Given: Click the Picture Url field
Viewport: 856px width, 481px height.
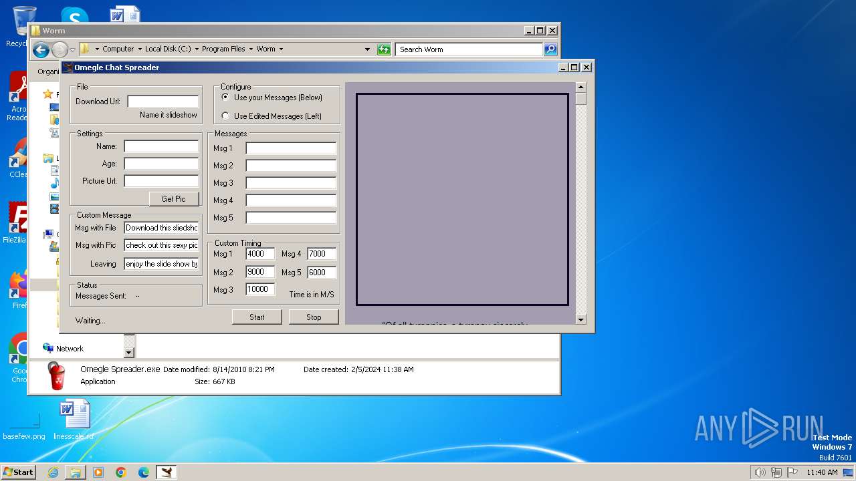Looking at the screenshot, I should click(x=161, y=181).
